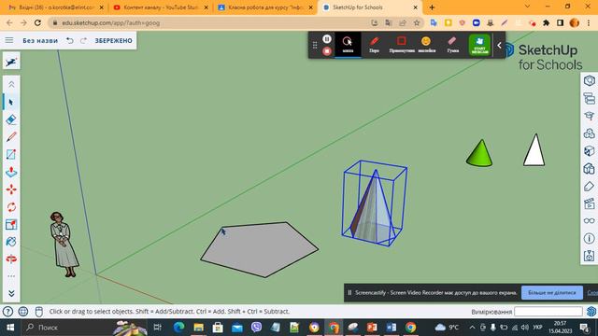The width and height of the screenshot is (598, 336).
Task: Select Screencastify Pen tool
Action: pyautogui.click(x=374, y=45)
